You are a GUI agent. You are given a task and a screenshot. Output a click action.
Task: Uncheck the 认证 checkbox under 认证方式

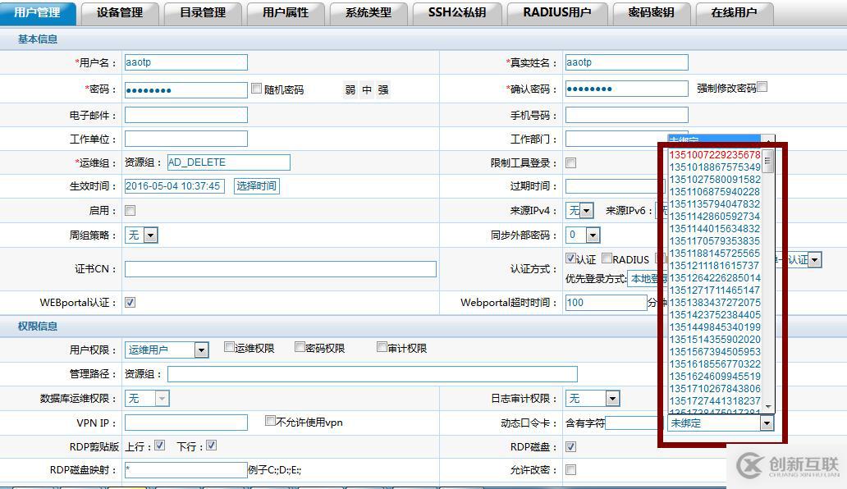[x=570, y=258]
